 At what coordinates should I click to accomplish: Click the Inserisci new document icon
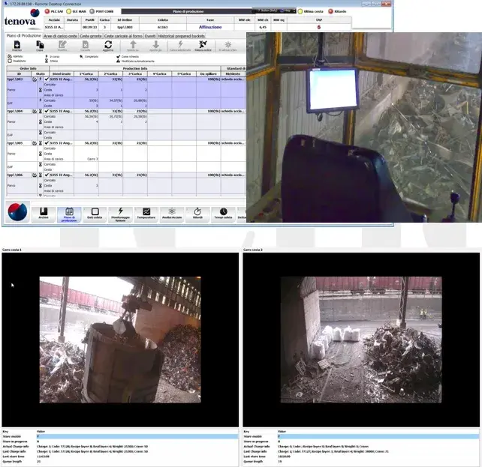[x=17, y=46]
